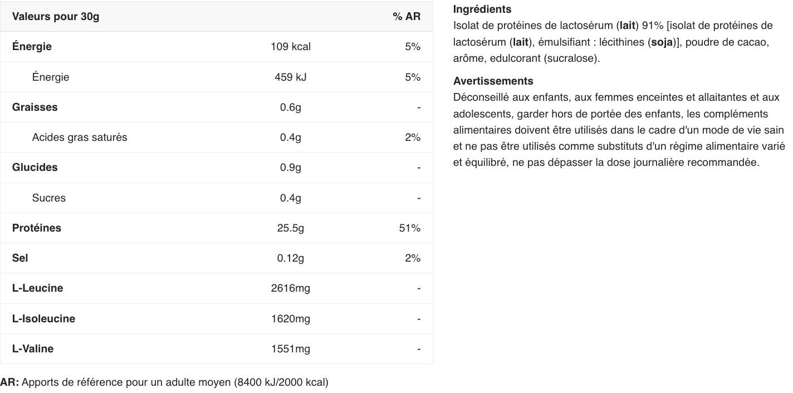793x393 pixels.
Task: Click the 'Sel' row label
Action: tap(20, 258)
